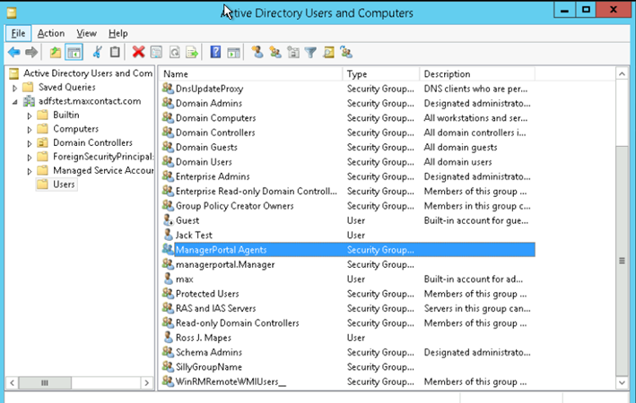The image size is (636, 403).
Task: Click the Filter funnel icon
Action: (310, 52)
